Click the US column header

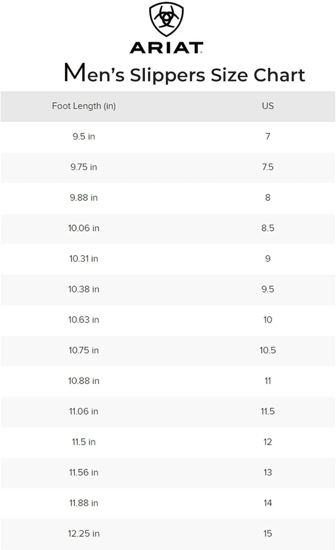click(268, 106)
